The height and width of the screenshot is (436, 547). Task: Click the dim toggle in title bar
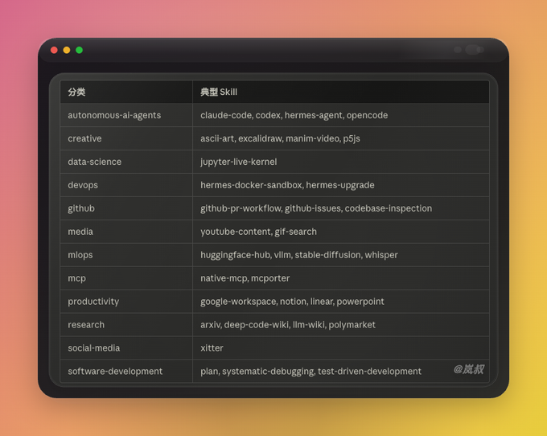[x=473, y=50]
